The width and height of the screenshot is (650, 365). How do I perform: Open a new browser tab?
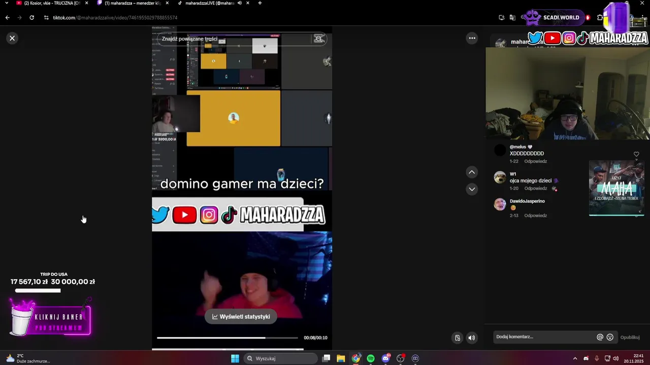[260, 3]
